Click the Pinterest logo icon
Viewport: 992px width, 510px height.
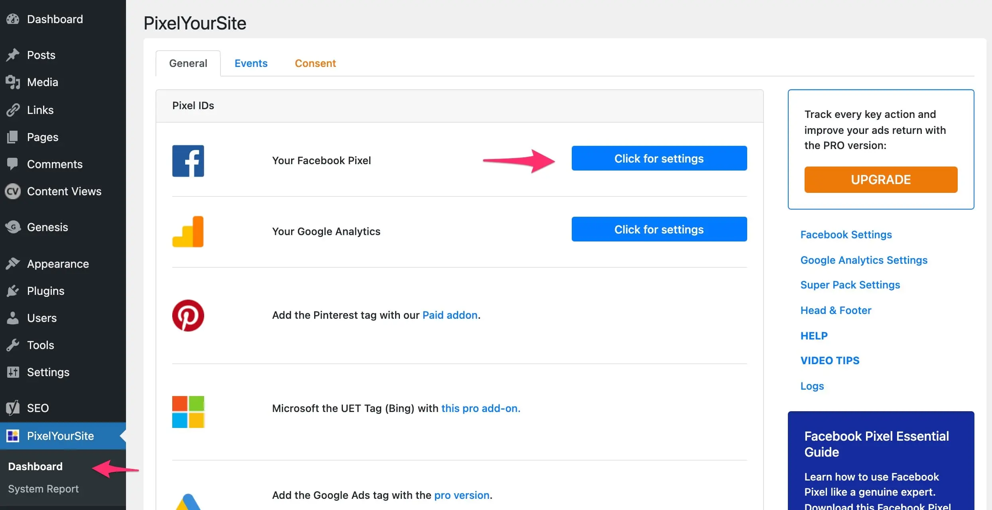(188, 315)
